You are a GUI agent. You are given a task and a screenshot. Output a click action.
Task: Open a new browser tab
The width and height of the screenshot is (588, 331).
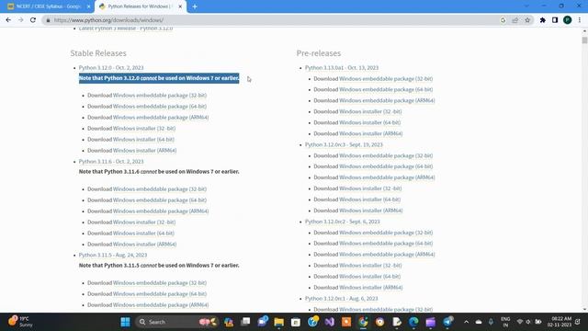click(195, 6)
